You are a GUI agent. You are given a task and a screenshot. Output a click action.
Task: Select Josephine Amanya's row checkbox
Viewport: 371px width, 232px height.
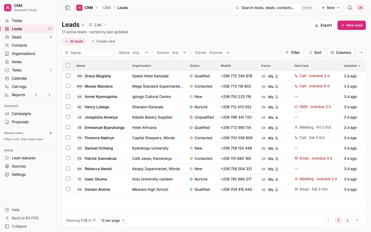tap(68, 117)
